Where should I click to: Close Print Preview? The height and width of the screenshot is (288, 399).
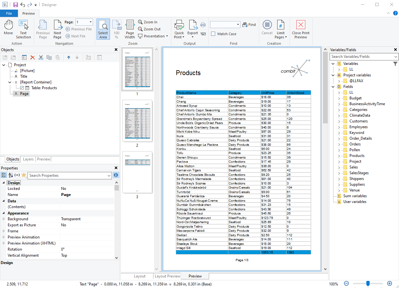click(301, 29)
